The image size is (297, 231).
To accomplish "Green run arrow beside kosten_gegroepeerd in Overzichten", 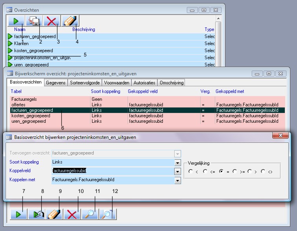I will pyautogui.click(x=10, y=51).
